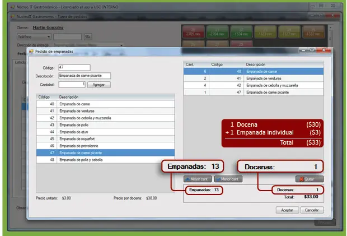Select order row code 40 Empanada de carne

point(254,71)
